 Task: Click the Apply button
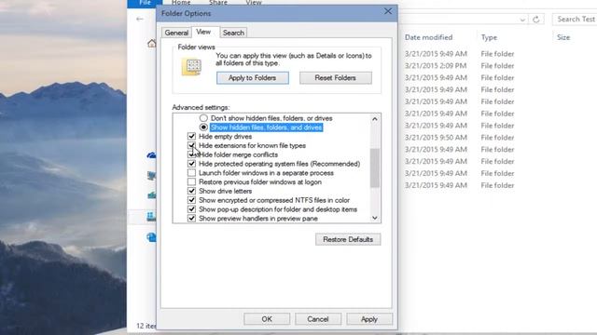pyautogui.click(x=369, y=319)
